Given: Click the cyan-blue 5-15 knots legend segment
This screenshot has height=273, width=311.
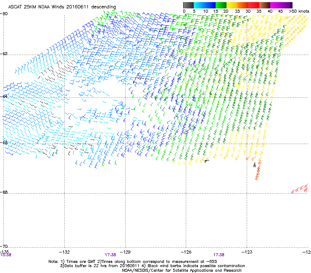Looking at the screenshot, I should click(205, 5).
